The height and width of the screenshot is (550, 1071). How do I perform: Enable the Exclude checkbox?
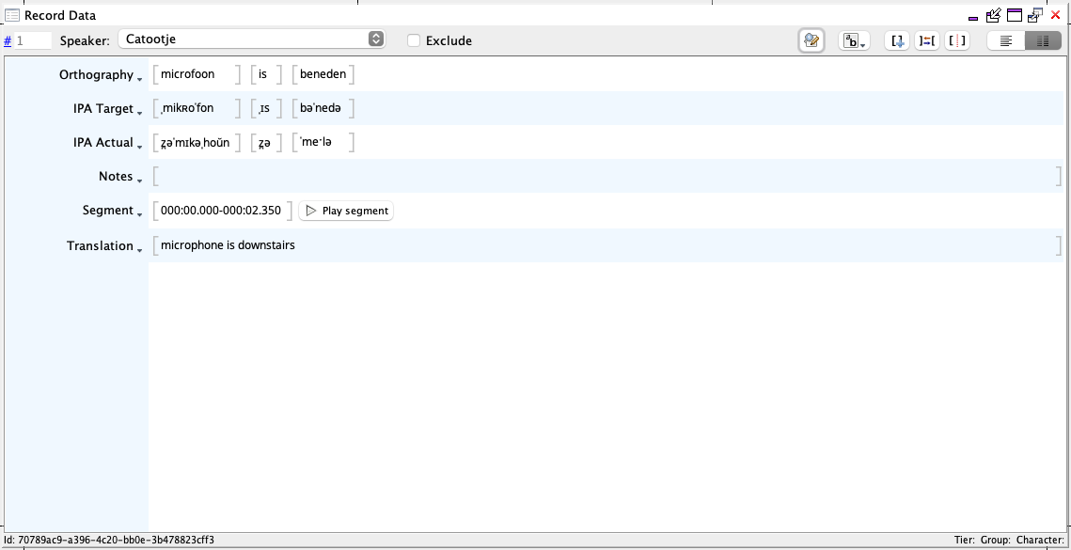pos(413,40)
